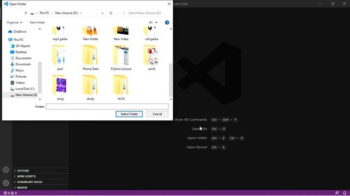Select the song folder
The image size is (350, 196).
60,88
